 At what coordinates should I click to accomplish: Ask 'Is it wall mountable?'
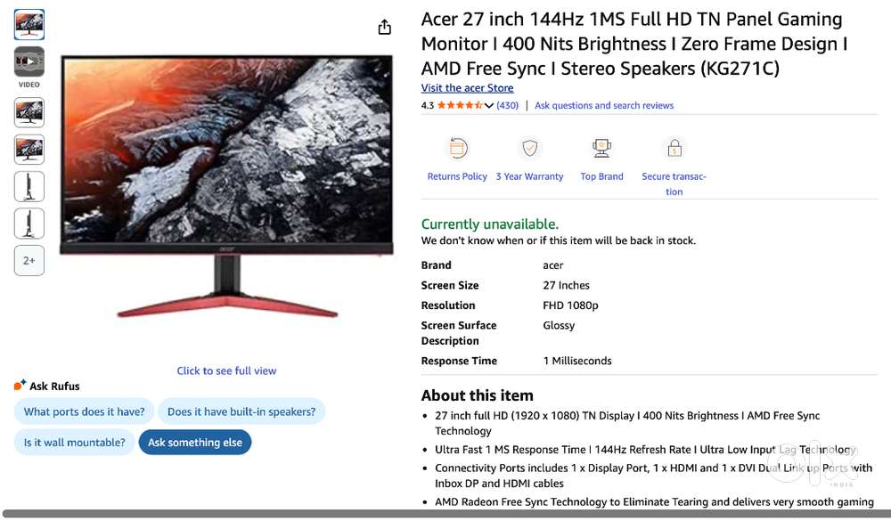75,442
